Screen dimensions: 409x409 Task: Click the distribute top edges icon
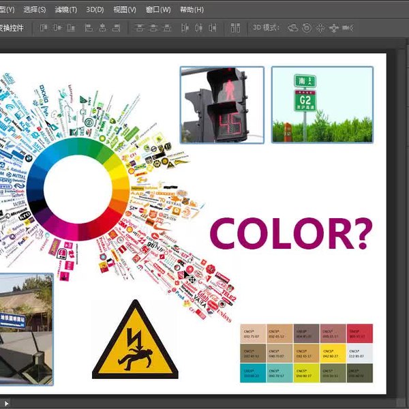click(140, 28)
